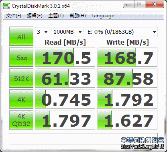Viewport: 167px width, 152px height.
Task: Open the 幫助(H) menu
Action: coord(77,16)
